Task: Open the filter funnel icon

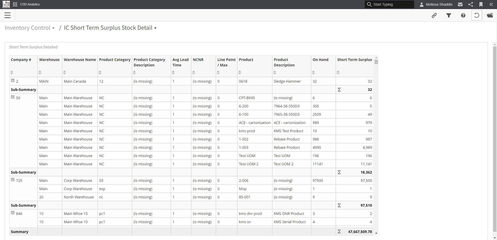Action: pos(449,16)
